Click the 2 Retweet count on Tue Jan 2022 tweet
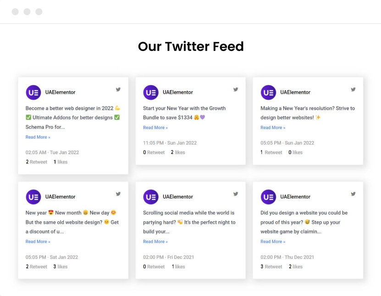Viewport: 381px width, 296px height. pyautogui.click(x=37, y=162)
